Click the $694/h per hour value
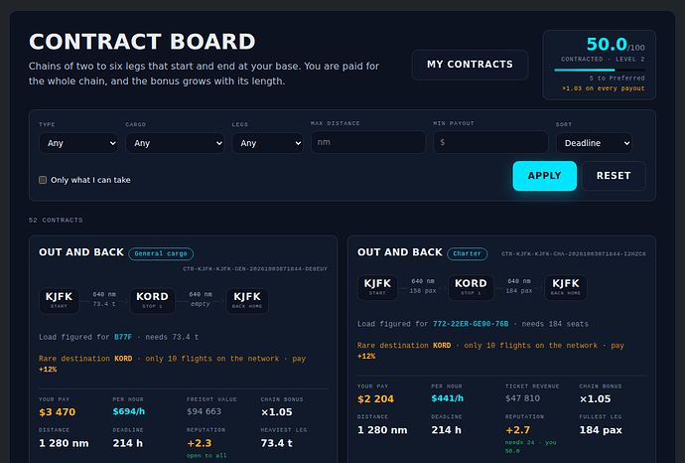This screenshot has height=463, width=685. [x=129, y=411]
